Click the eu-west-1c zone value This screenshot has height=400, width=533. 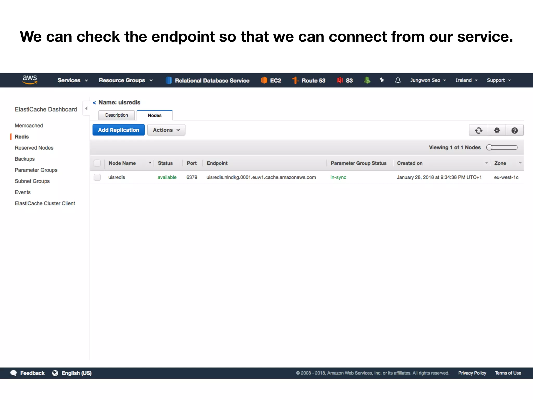coord(506,177)
